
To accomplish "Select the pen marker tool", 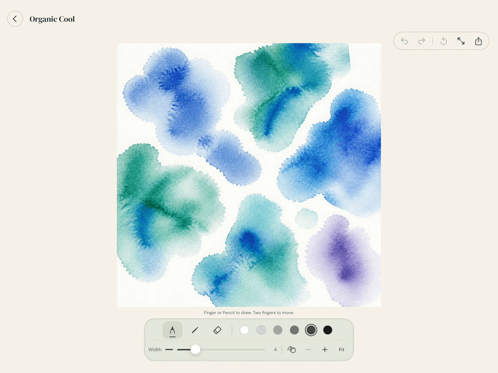I will click(x=172, y=330).
